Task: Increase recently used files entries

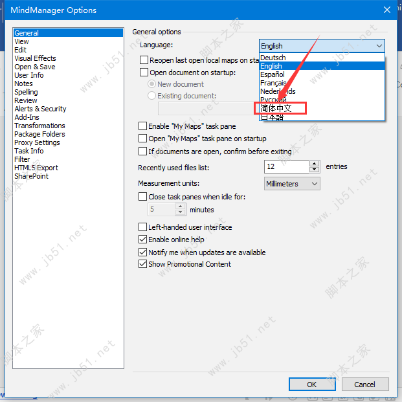Action: coord(315,164)
